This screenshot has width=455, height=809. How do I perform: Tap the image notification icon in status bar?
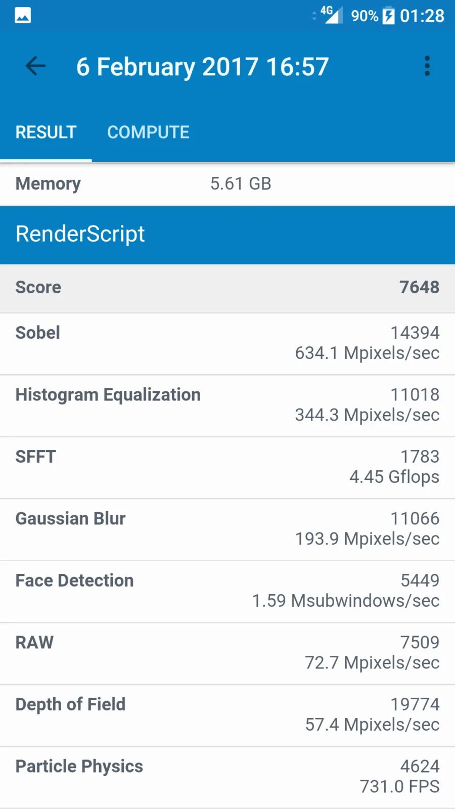pos(23,16)
